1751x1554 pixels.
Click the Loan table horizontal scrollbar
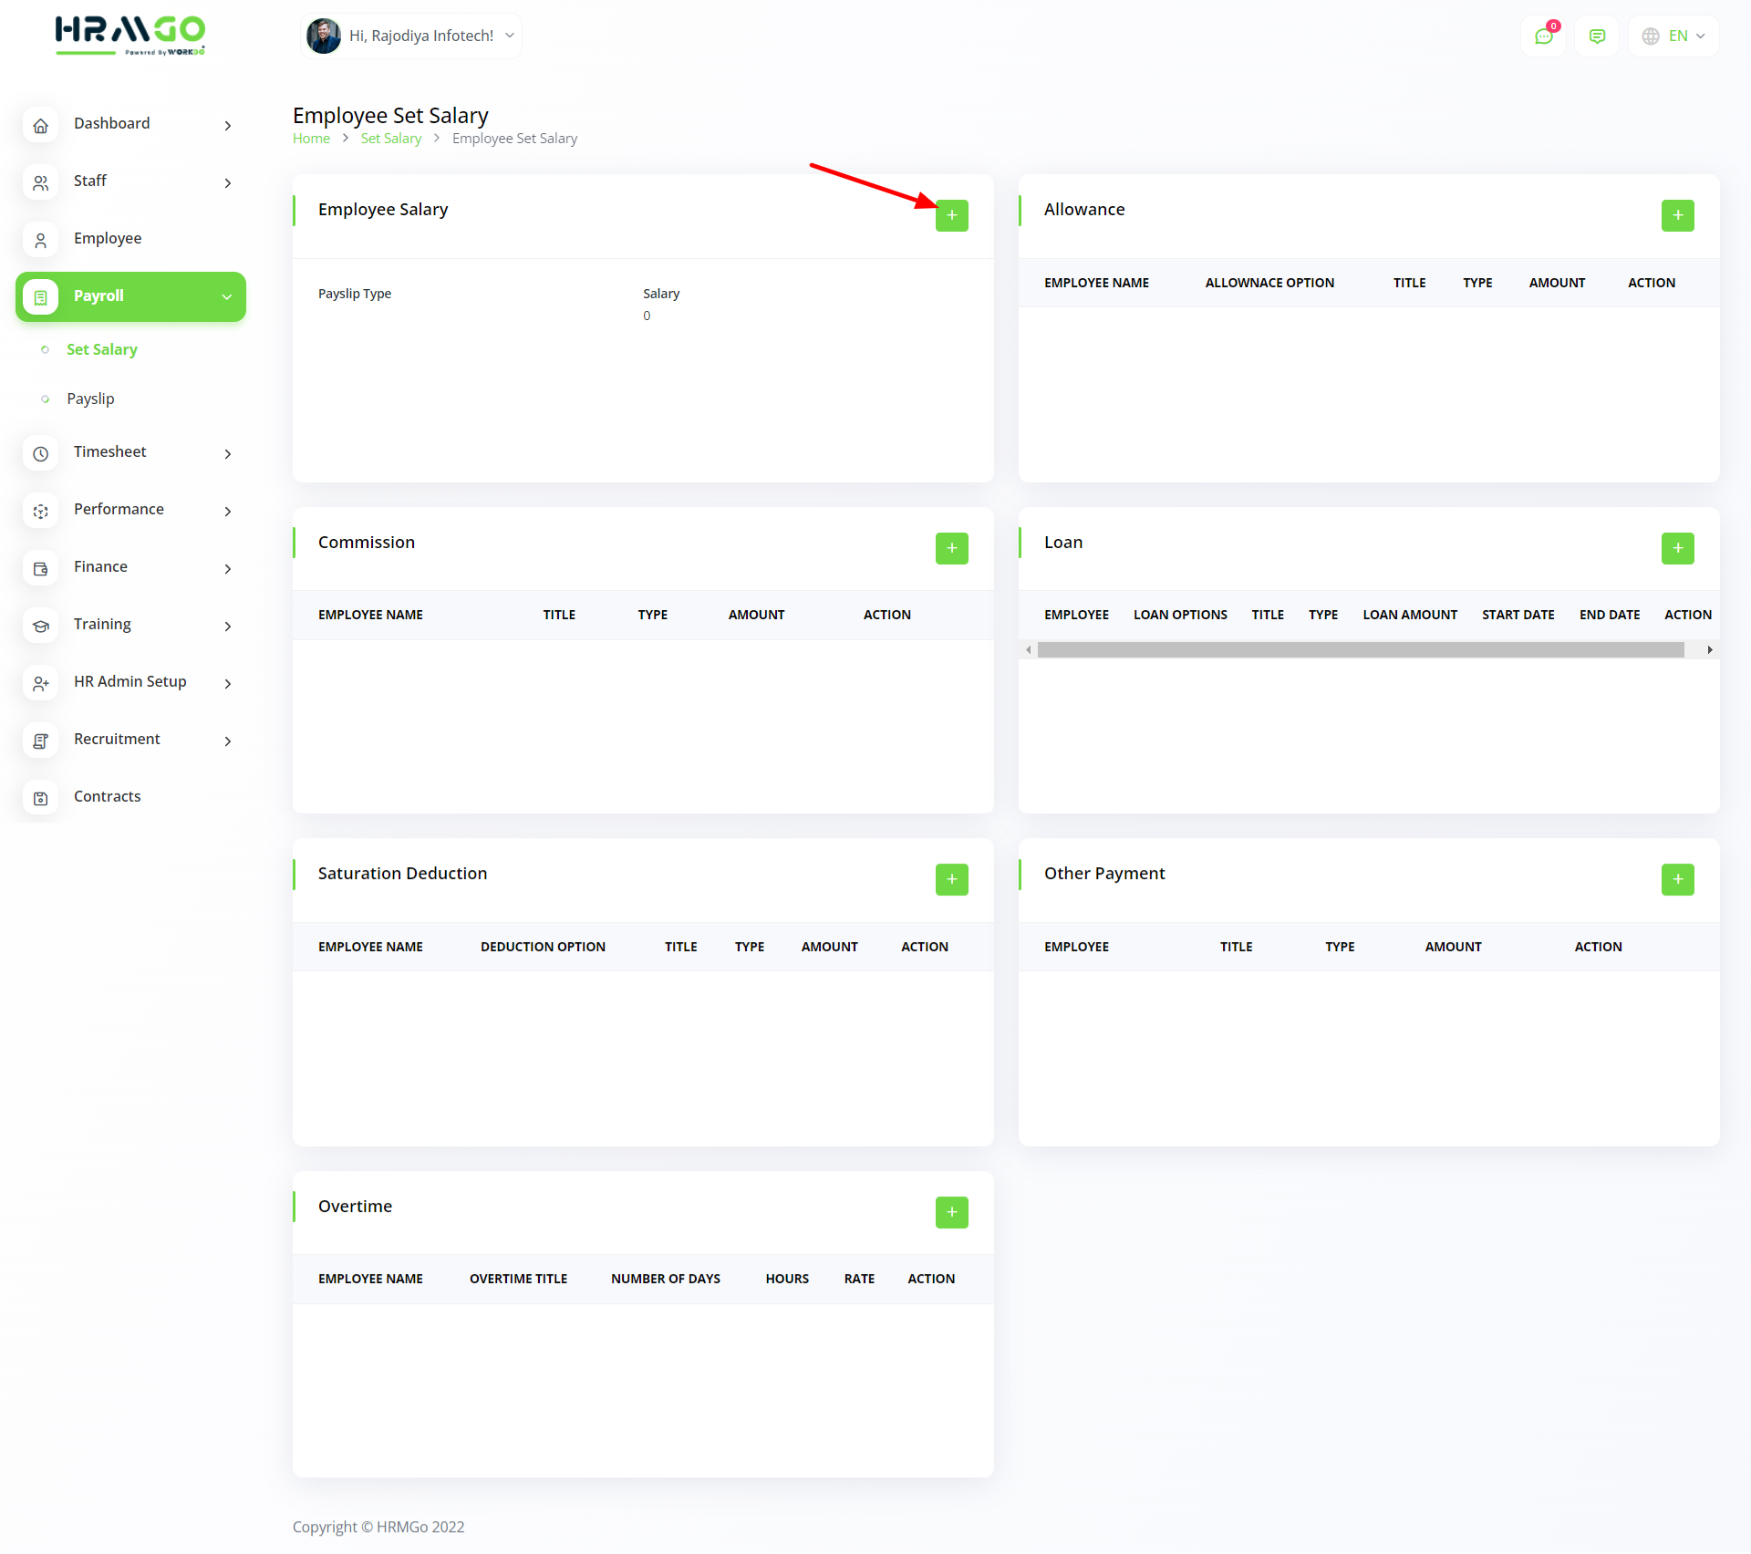pos(1361,649)
